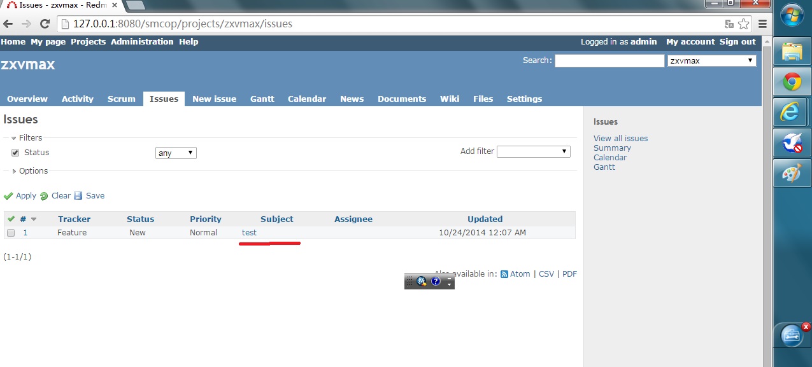The image size is (812, 367).
Task: Click the browser back arrow
Action: coord(8,24)
